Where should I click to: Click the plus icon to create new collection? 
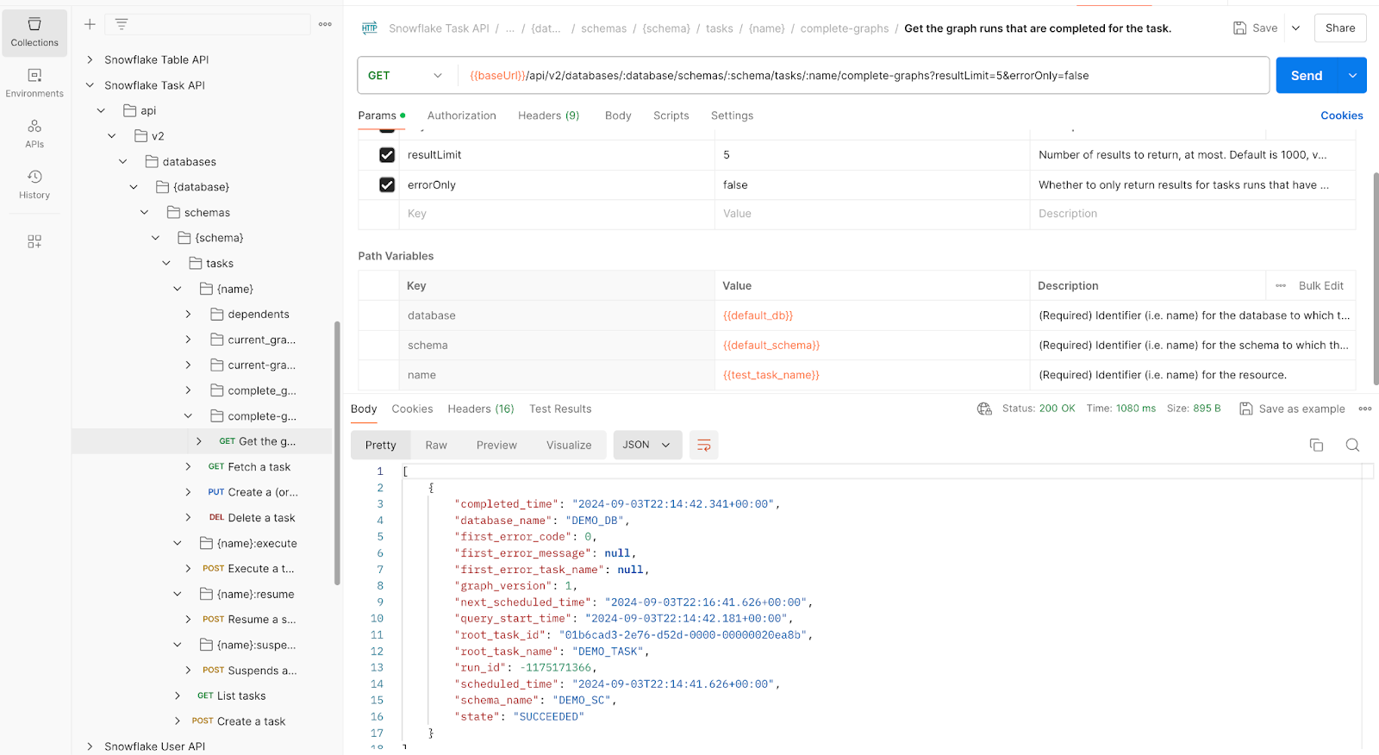coord(90,24)
